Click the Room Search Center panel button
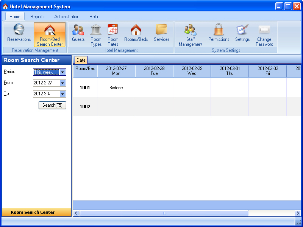 pos(36,212)
